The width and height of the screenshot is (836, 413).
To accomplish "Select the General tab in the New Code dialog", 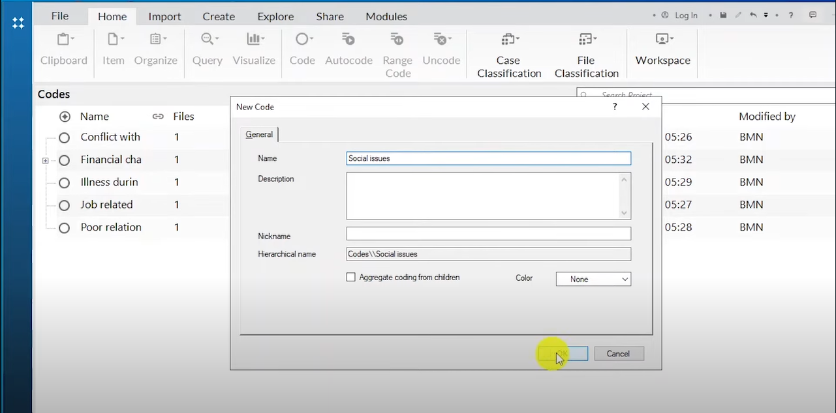I will [x=259, y=134].
